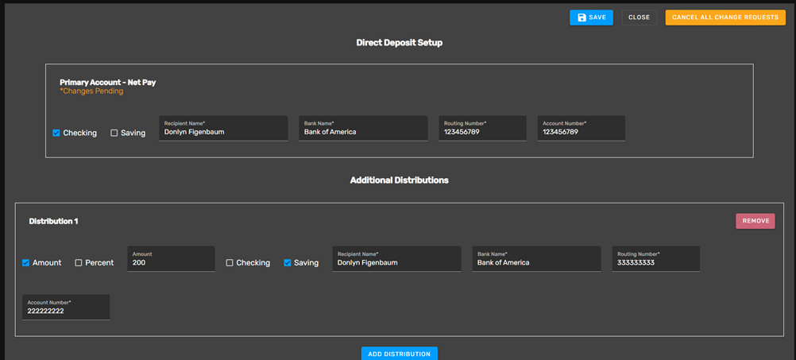This screenshot has width=796, height=360.
Task: Uncheck the Amount option in Distribution 1
Action: coord(26,263)
